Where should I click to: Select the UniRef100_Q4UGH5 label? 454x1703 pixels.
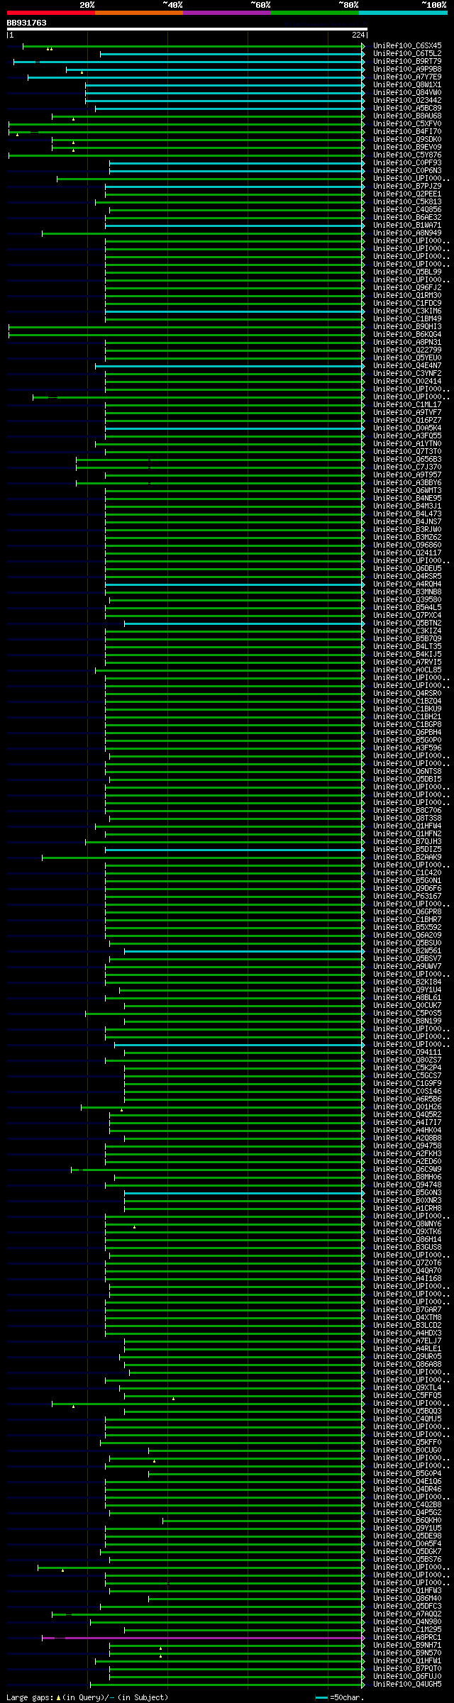pyautogui.click(x=407, y=1685)
